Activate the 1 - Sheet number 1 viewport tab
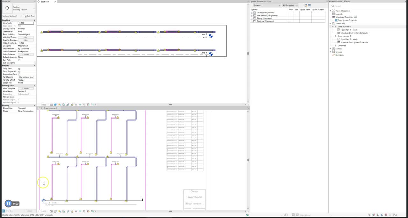This screenshot has width=408, height=218. (48, 108)
